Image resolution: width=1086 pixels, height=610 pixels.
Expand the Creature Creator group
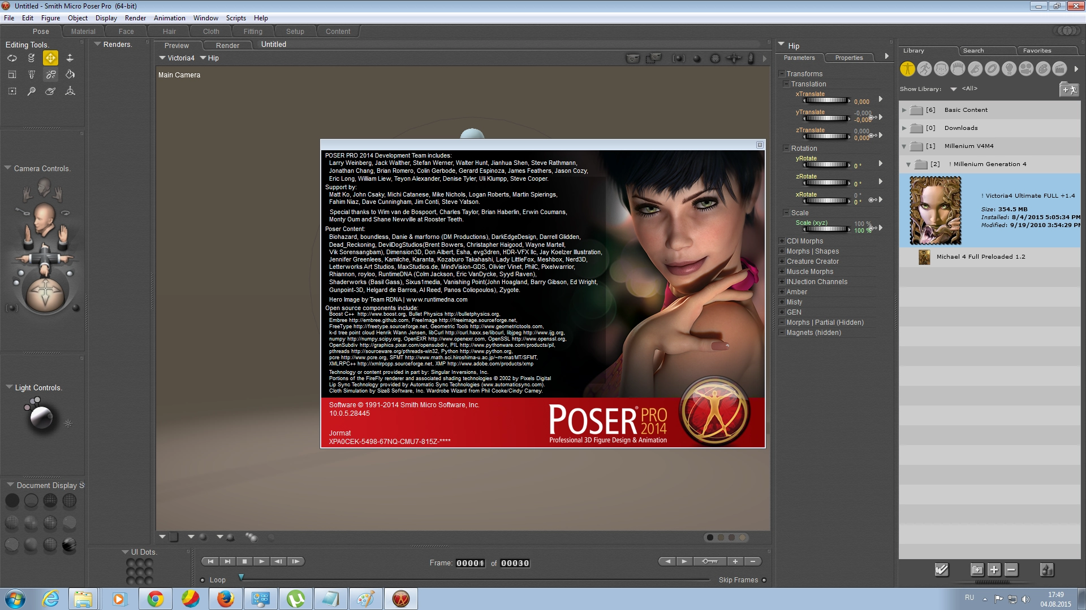coord(782,262)
